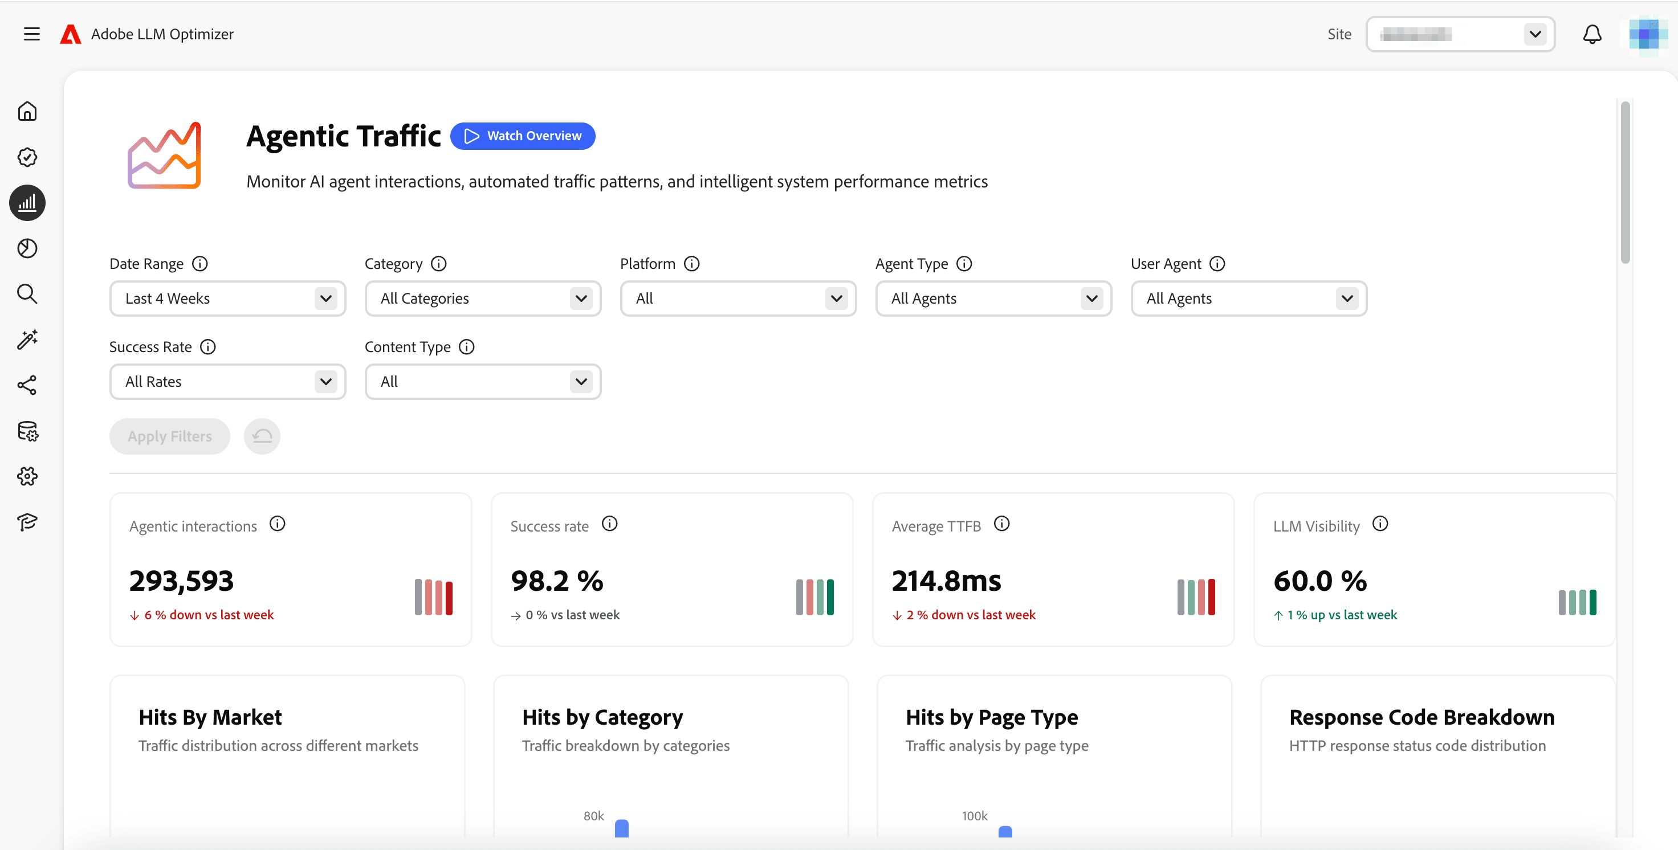Click '6 % down vs last week'
Viewport: 1678px width, 850px height.
[209, 615]
